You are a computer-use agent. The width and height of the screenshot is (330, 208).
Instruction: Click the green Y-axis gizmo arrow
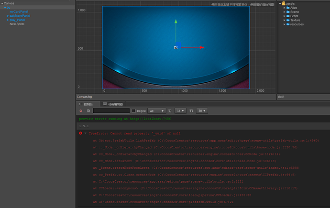tap(176, 21)
